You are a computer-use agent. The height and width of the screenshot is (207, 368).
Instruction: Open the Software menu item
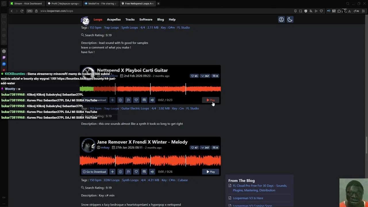pyautogui.click(x=146, y=20)
